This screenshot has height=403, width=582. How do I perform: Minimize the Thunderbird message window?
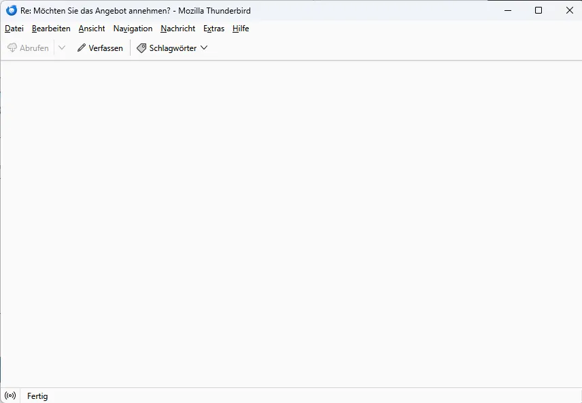click(x=508, y=10)
